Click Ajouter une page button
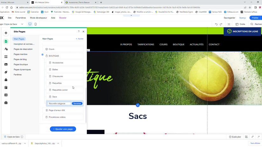Viewport: 262px width, 147px height. (63, 129)
